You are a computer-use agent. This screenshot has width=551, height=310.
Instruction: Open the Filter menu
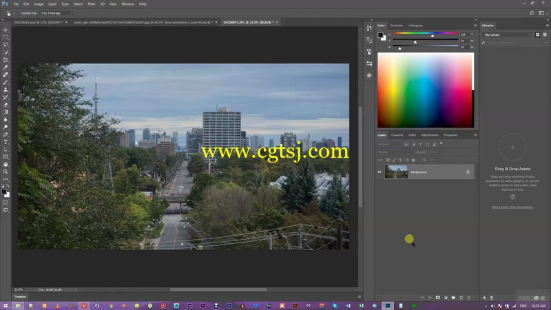coord(92,4)
